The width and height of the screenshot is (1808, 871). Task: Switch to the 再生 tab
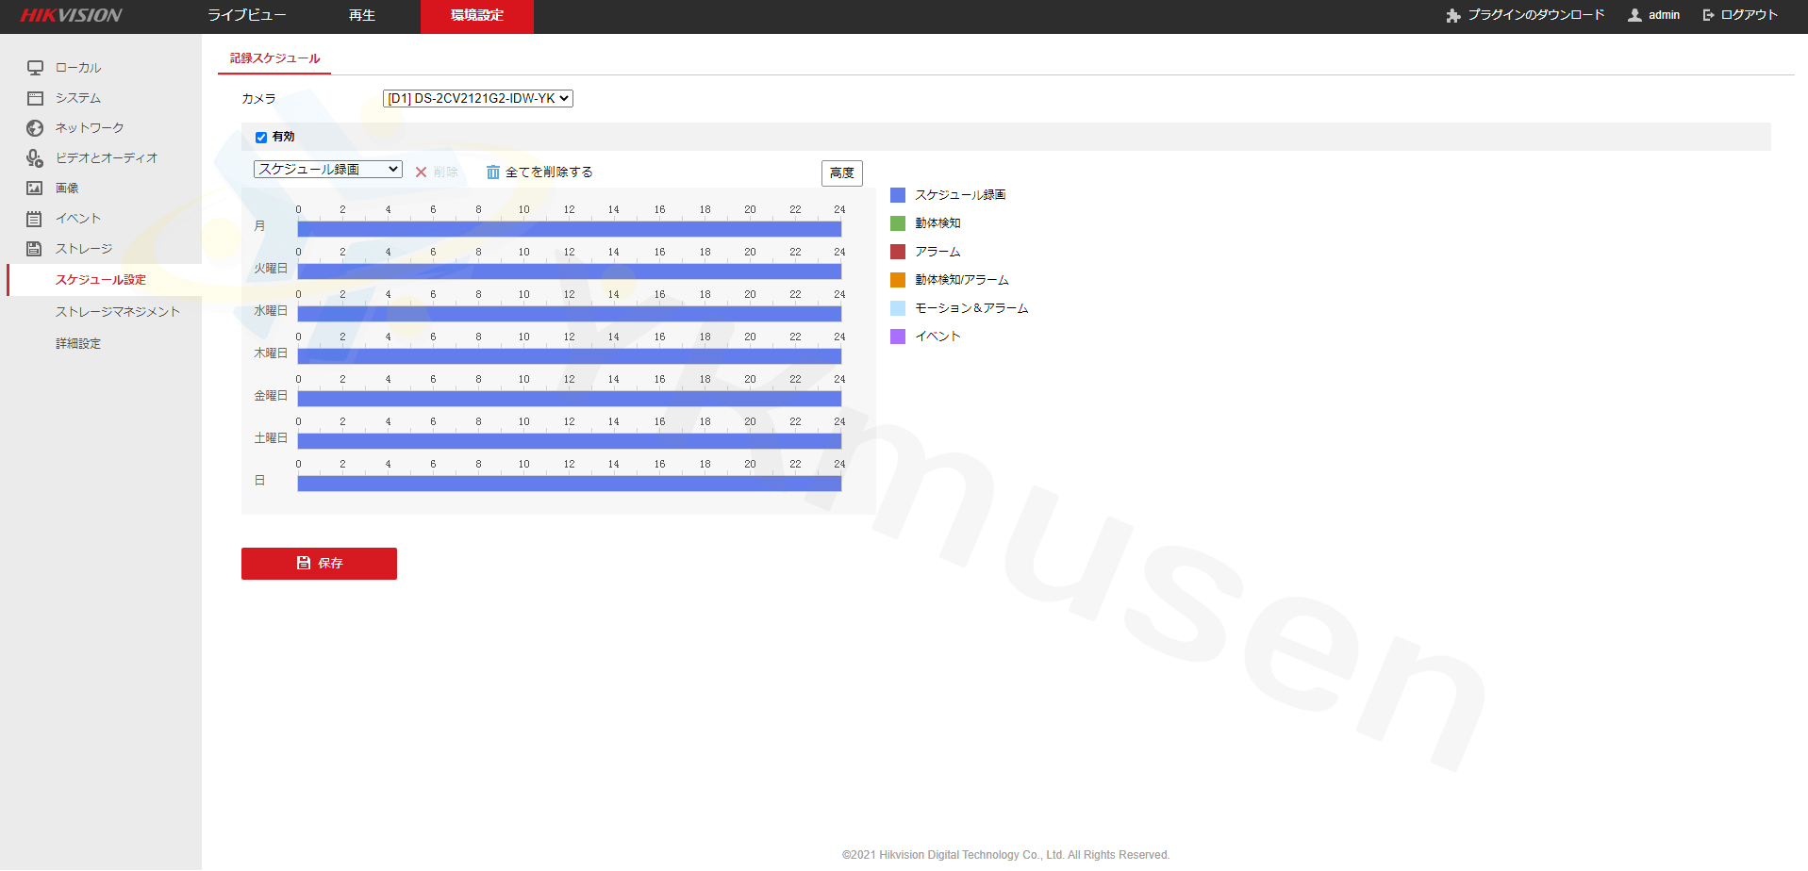362,16
